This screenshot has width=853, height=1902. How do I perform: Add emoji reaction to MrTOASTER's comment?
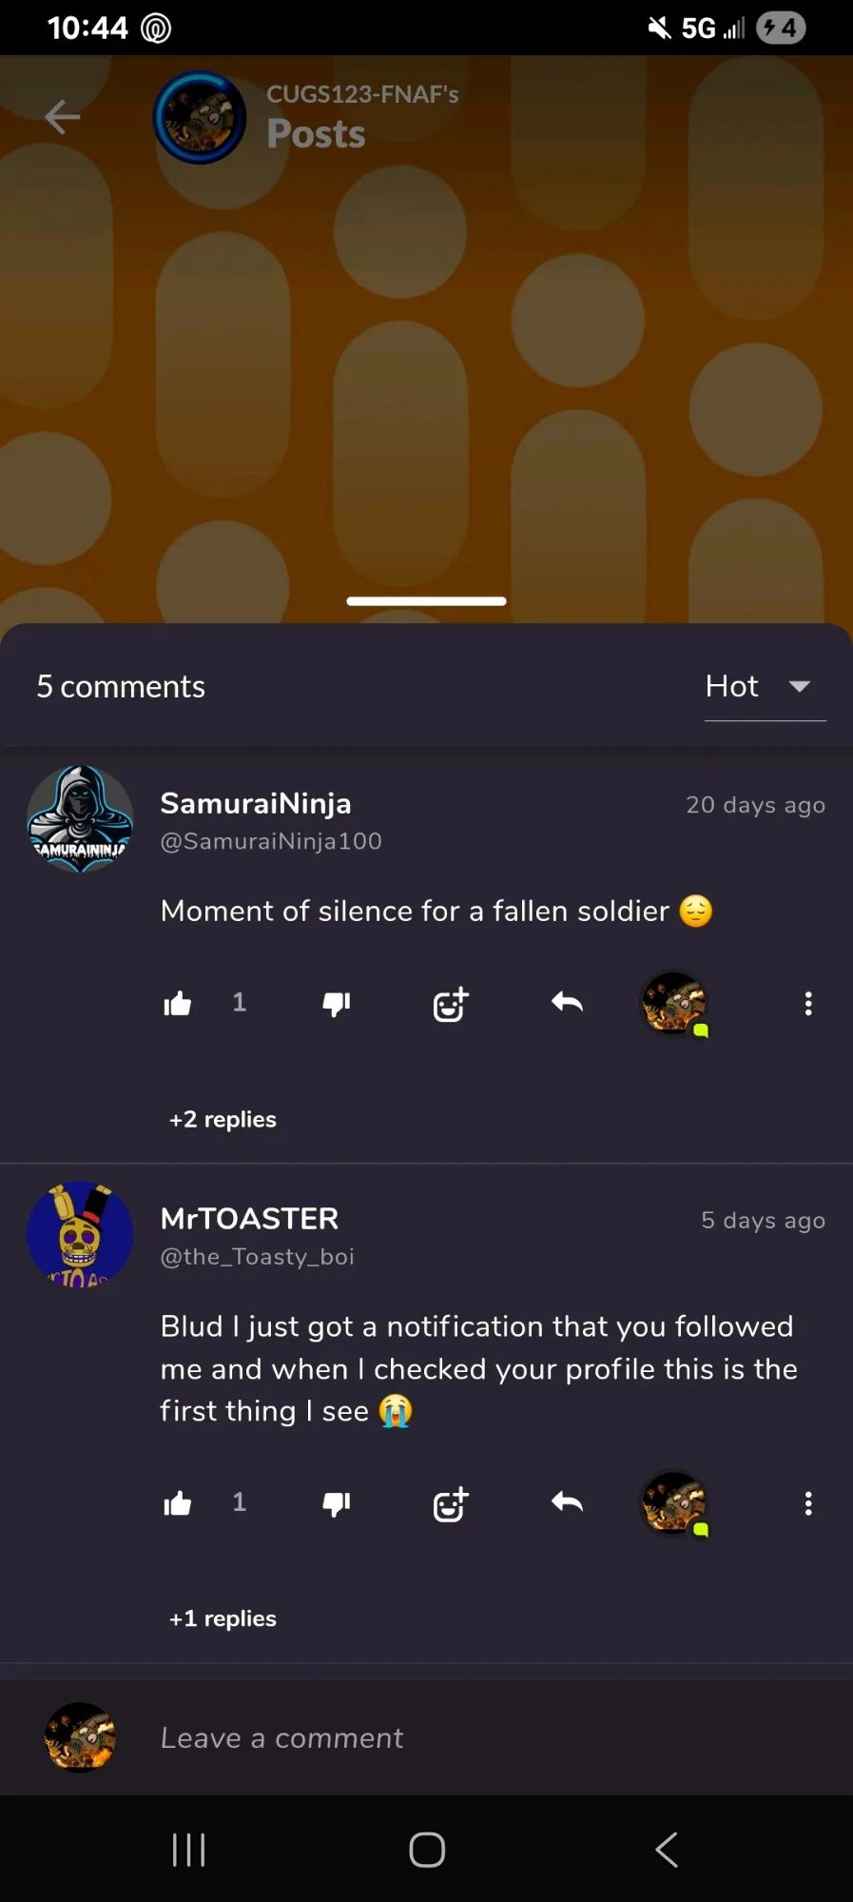[451, 1504]
